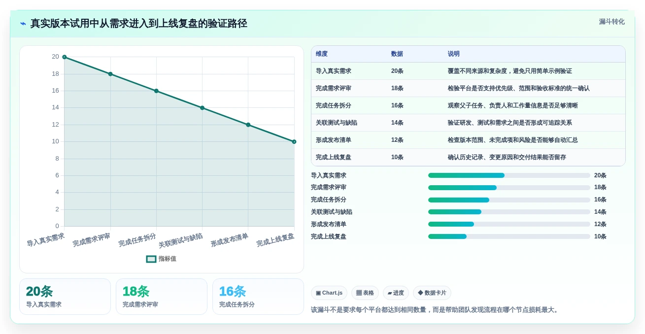Toggle the 指标值 legend swatch

click(x=151, y=259)
